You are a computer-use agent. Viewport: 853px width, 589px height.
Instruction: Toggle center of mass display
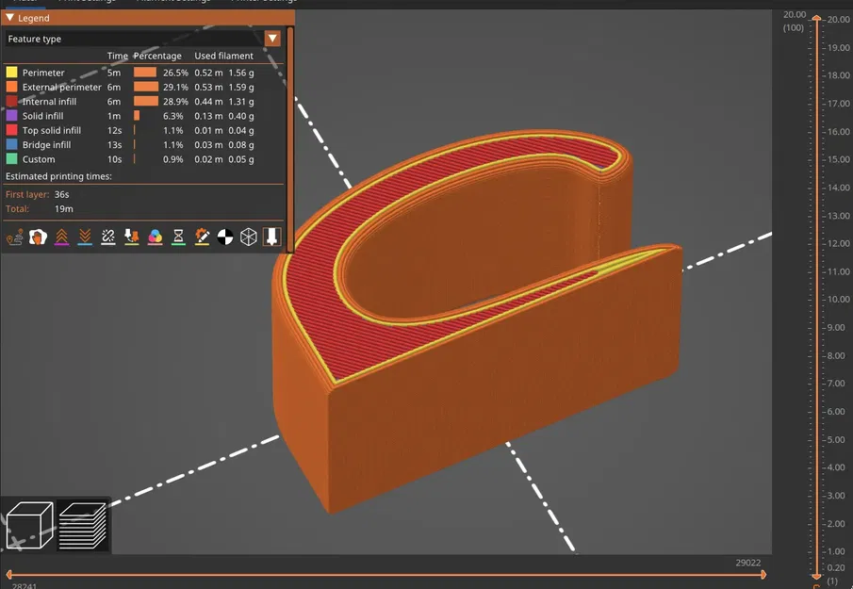pos(224,237)
